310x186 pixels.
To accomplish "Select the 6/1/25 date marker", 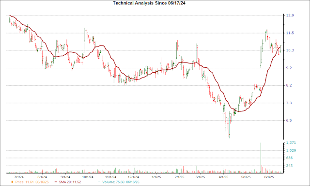I will pos(269,177).
